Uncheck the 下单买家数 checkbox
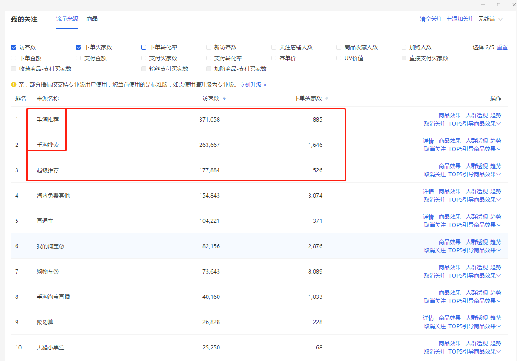Image resolution: width=517 pixels, height=361 pixels. 79,47
